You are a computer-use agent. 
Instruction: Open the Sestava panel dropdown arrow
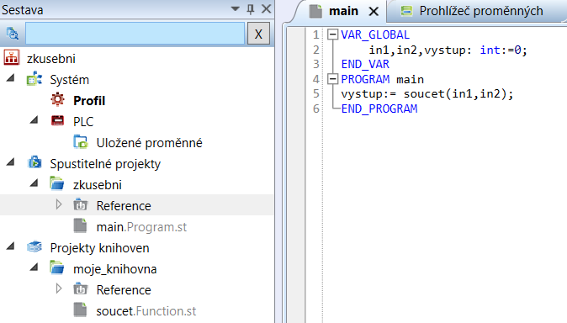[235, 8]
